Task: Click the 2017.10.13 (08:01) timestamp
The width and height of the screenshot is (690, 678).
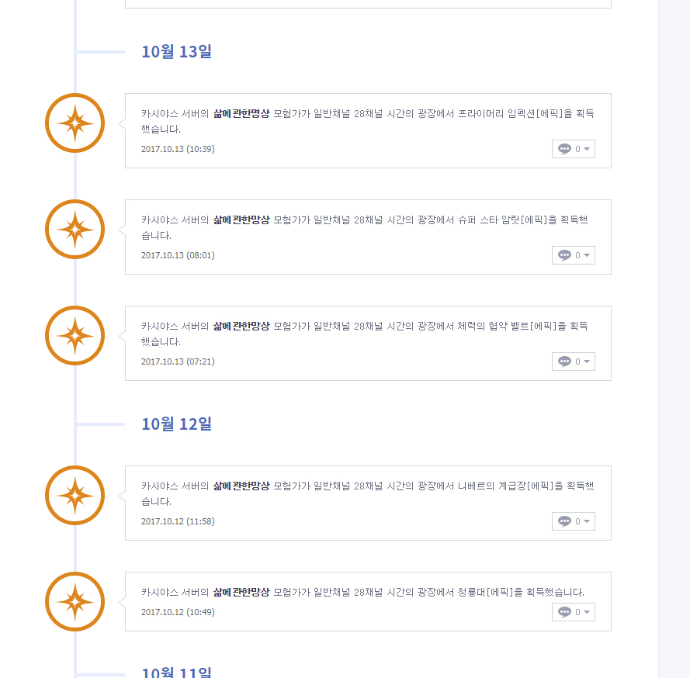Action: pos(178,255)
